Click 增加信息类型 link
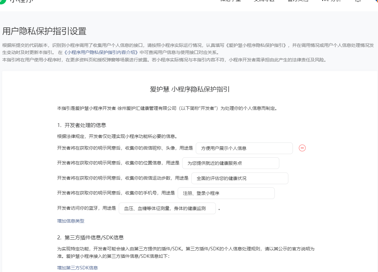This screenshot has width=378, height=272. tap(71, 221)
